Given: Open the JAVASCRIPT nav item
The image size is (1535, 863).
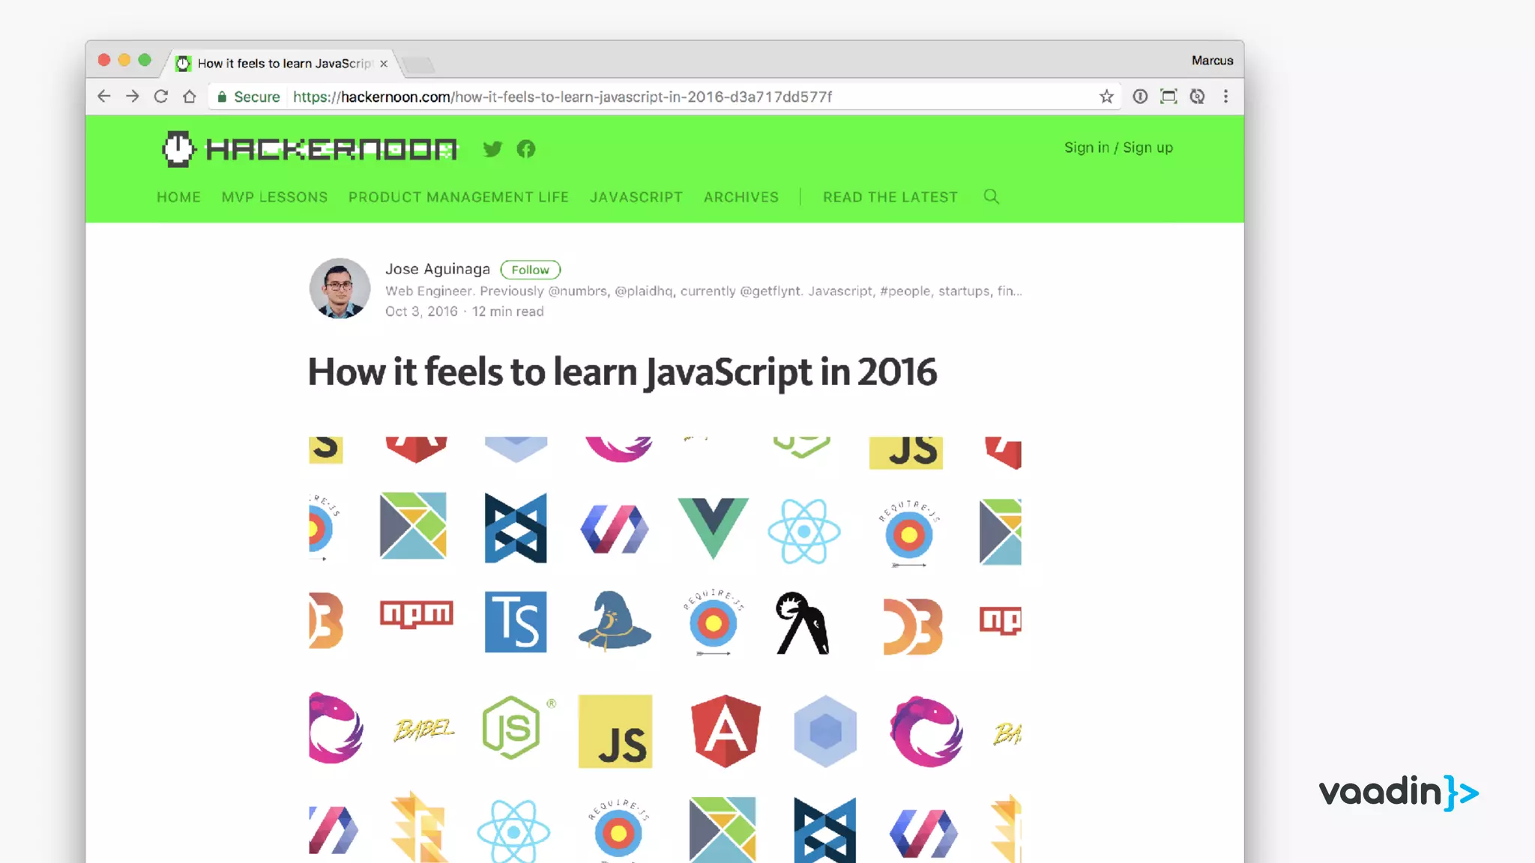Looking at the screenshot, I should [x=636, y=197].
